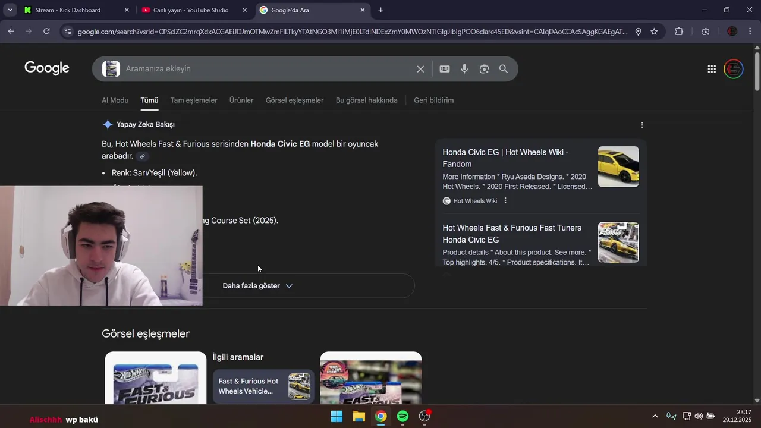The height and width of the screenshot is (428, 761).
Task: Switch to AI Modu tab
Action: click(x=115, y=100)
